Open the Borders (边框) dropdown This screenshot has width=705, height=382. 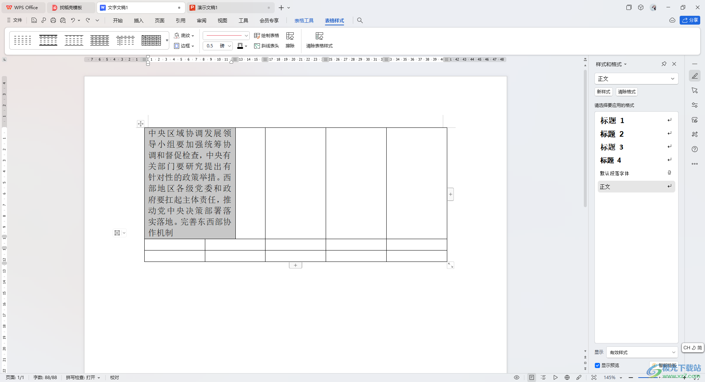pyautogui.click(x=184, y=46)
